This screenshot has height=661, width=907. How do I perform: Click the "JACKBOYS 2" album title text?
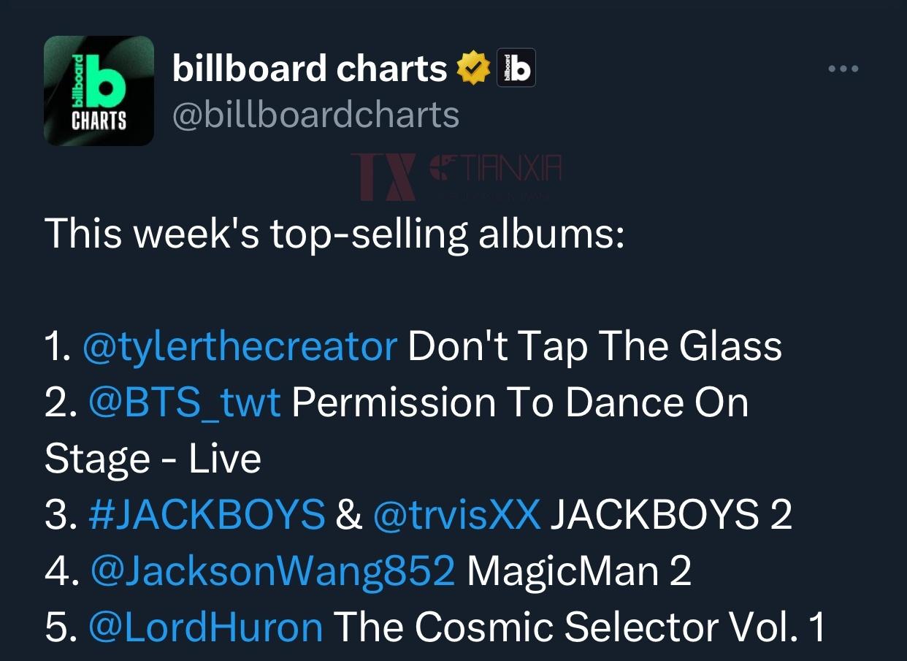(670, 515)
